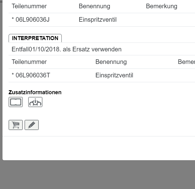Select the INTERPRETATION tab
The width and height of the screenshot is (195, 189).
pos(35,38)
